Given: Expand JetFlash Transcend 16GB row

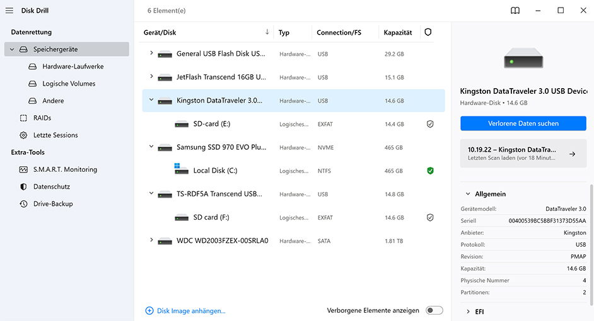Looking at the screenshot, I should click(x=151, y=76).
